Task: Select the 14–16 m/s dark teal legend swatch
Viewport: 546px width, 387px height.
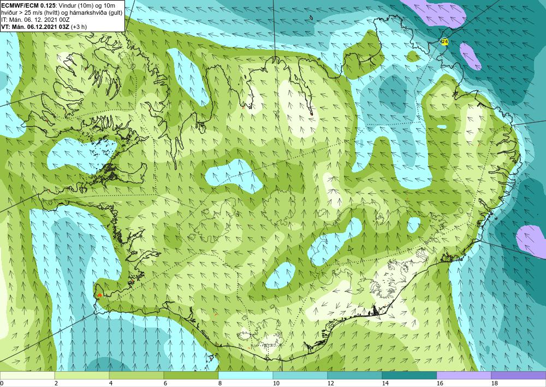Action: (409, 376)
